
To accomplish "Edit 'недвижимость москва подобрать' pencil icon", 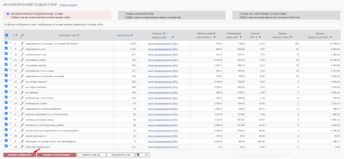I will pos(22,109).
